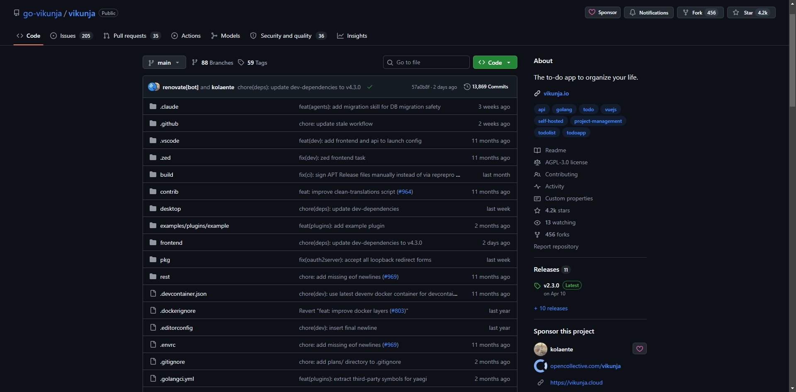Screen dimensions: 796x392
Task: Open the .devcontainer.json file icon
Action: 153,294
